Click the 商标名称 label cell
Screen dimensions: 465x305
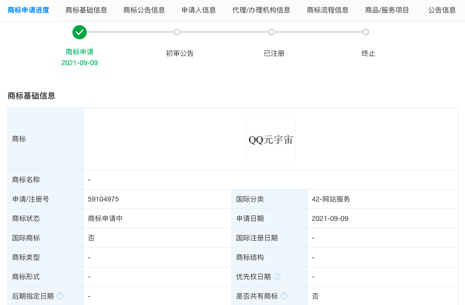pos(46,180)
